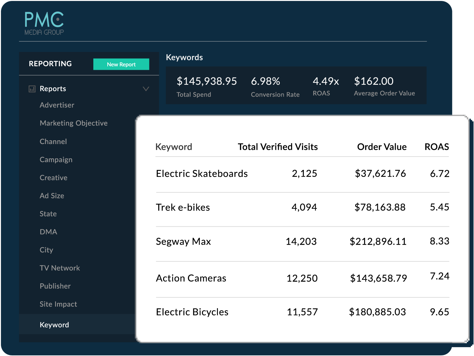Go to the Campaign report
The height and width of the screenshot is (356, 474).
pos(56,160)
